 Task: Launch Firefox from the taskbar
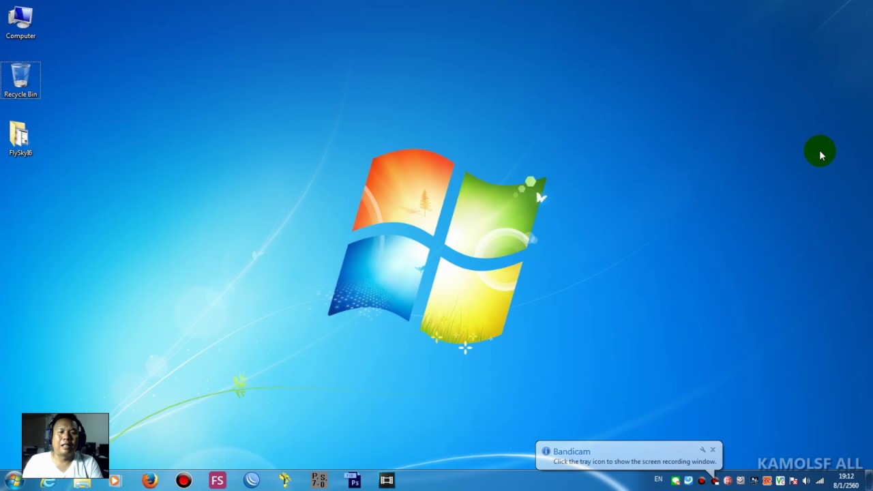150,481
